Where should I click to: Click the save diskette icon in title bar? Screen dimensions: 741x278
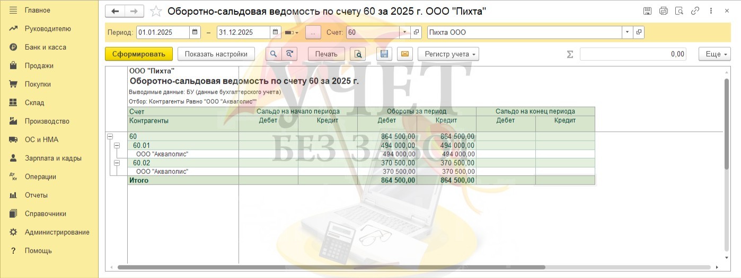pos(647,11)
